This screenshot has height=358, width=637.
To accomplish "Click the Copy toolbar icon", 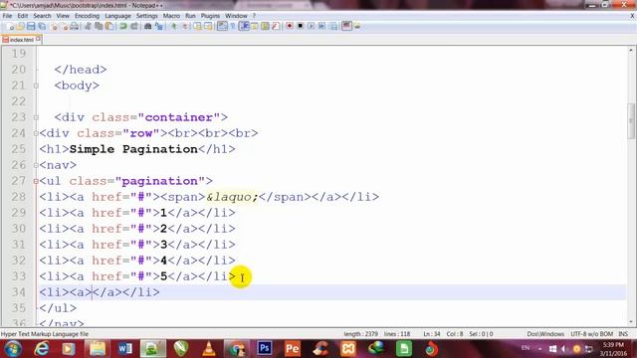I will tap(99, 27).
